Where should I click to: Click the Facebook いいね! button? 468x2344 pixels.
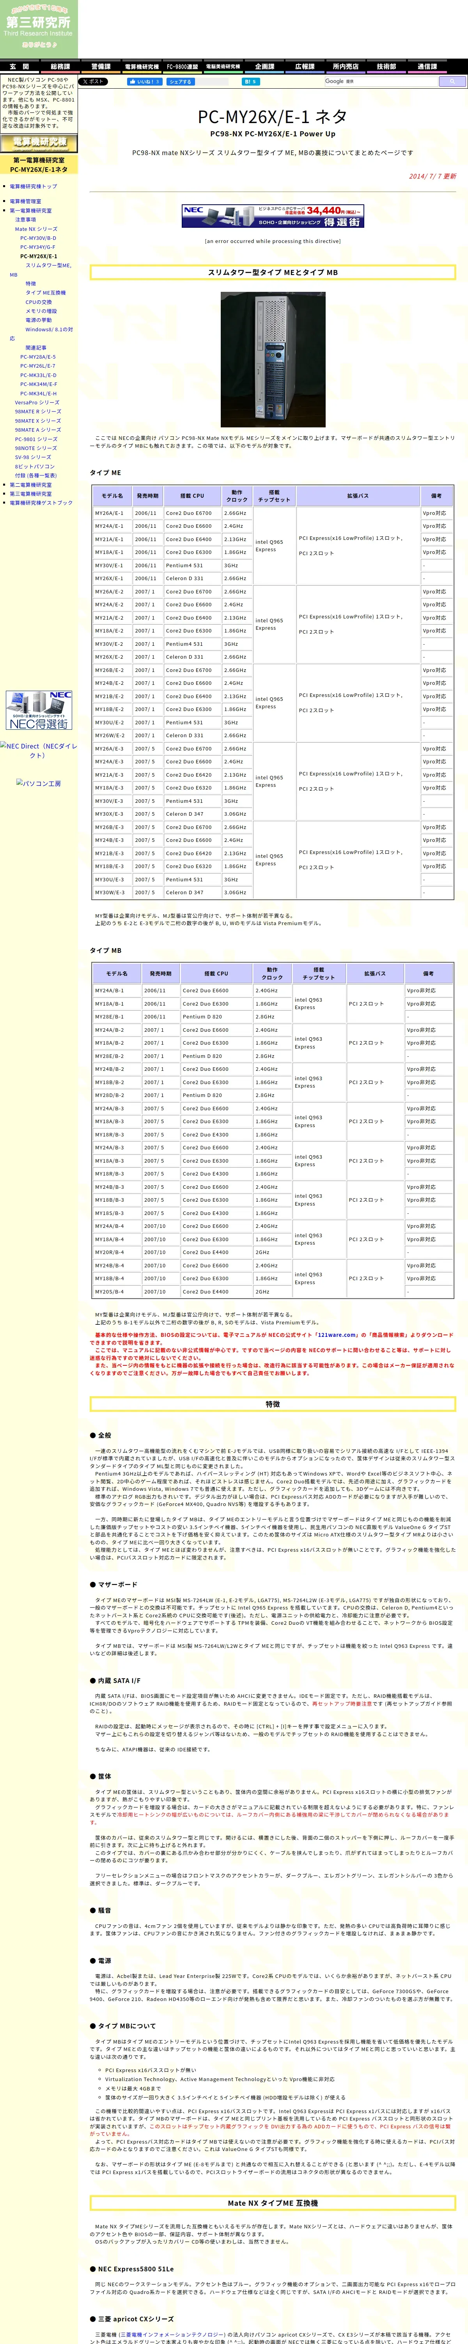[144, 82]
